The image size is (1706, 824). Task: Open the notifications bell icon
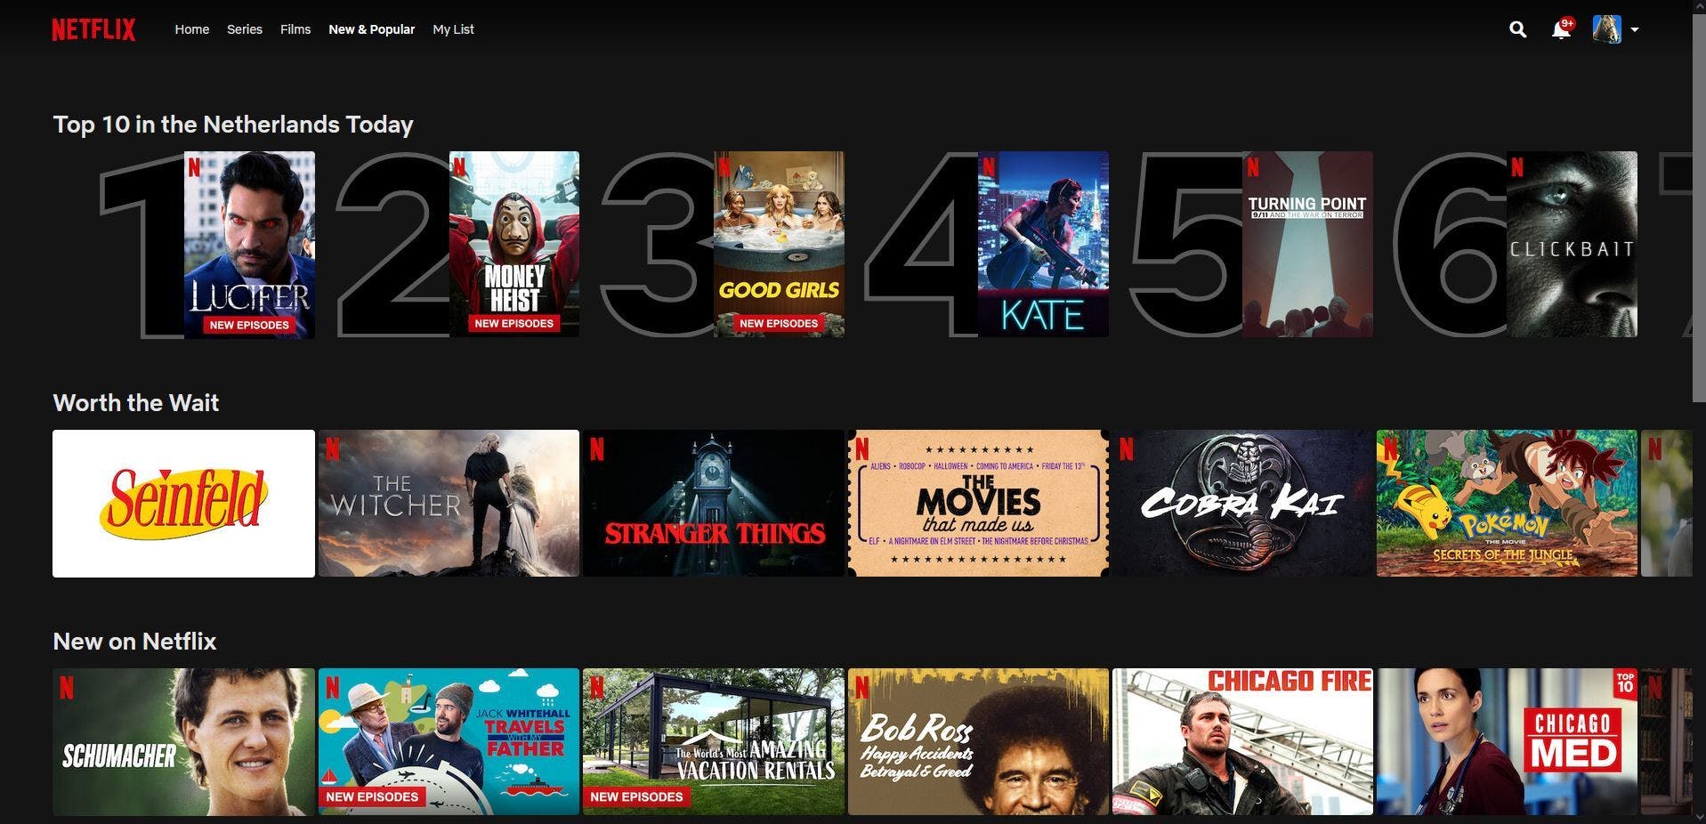(x=1560, y=30)
